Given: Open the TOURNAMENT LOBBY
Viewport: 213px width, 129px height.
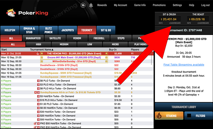Looking at the screenshot, I should point(184,107).
